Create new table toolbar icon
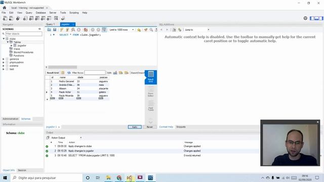The width and height of the screenshot is (324, 182). [31, 18]
